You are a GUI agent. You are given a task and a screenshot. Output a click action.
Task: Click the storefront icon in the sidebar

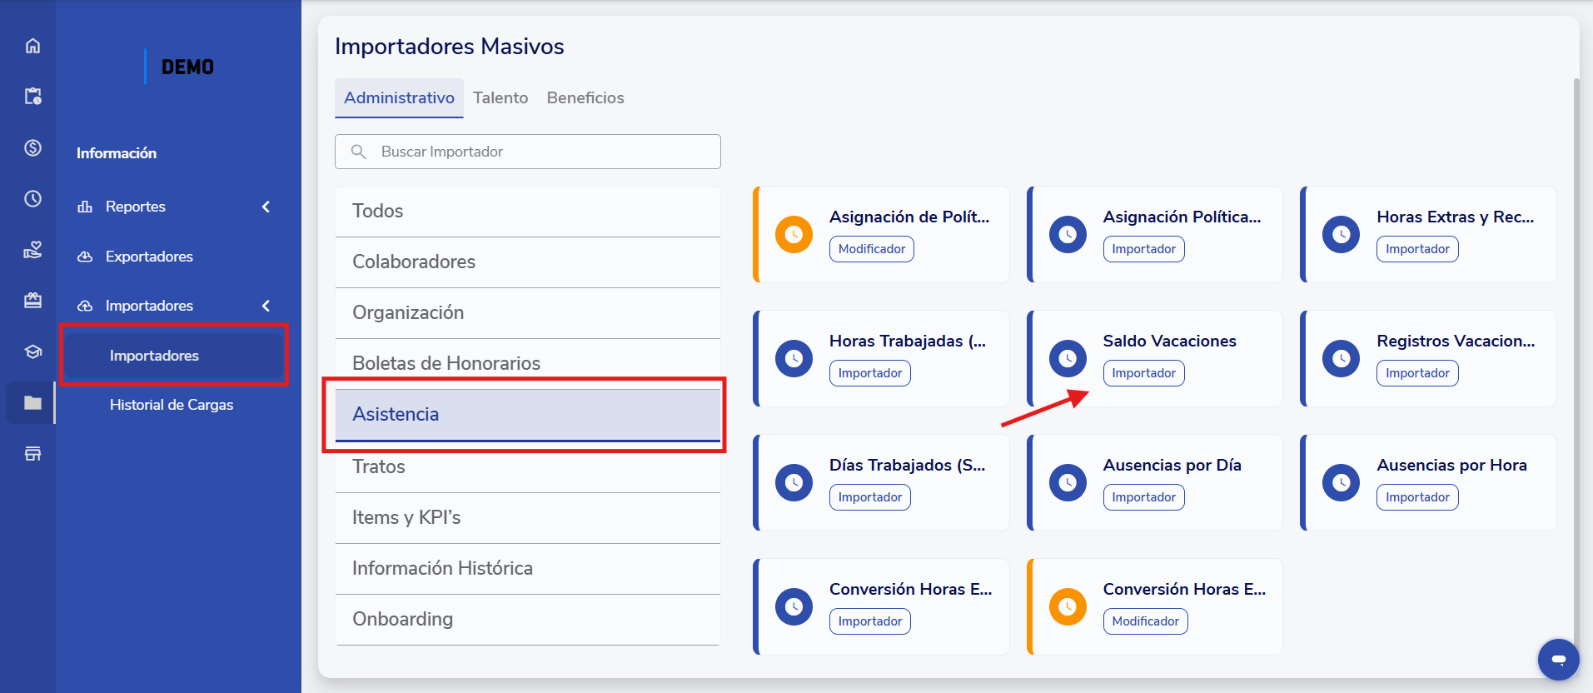32,454
